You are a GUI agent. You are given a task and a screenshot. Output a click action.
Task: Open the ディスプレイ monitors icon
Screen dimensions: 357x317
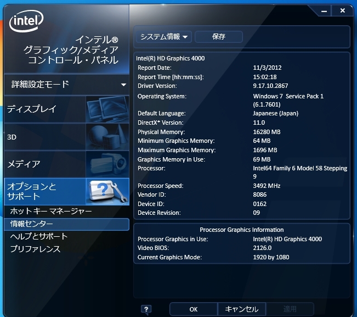pos(107,109)
